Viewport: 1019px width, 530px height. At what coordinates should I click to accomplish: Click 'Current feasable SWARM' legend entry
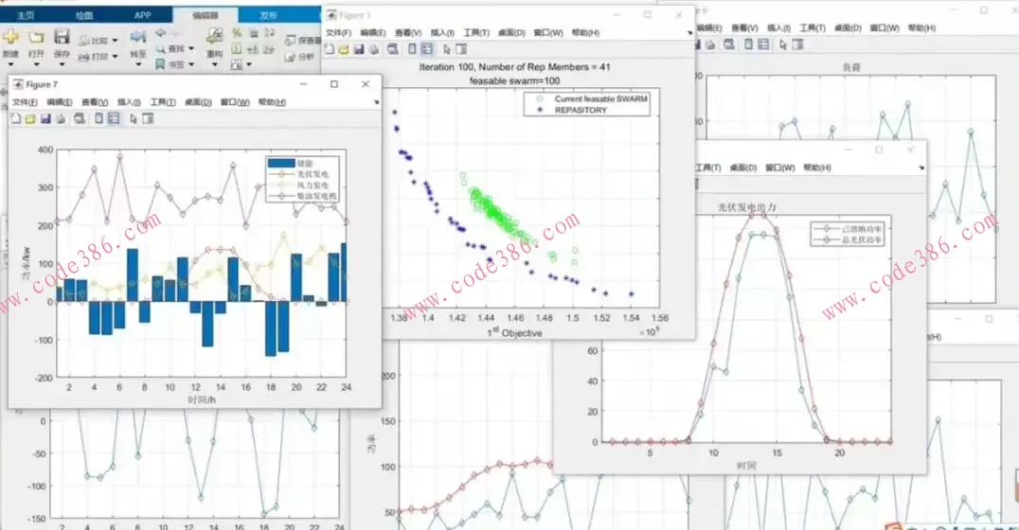point(600,99)
